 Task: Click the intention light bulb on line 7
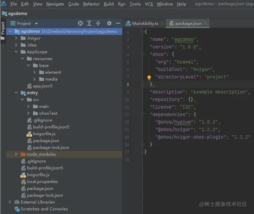149,78
